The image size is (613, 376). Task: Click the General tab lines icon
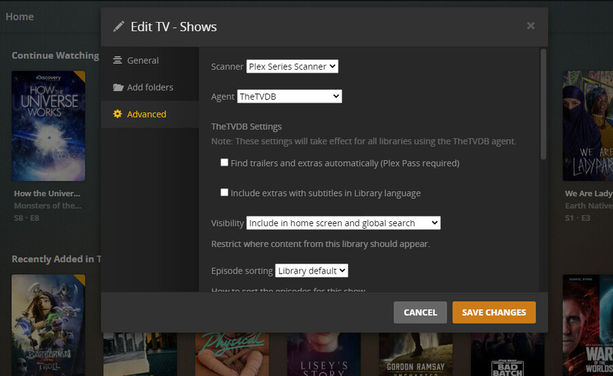click(118, 60)
